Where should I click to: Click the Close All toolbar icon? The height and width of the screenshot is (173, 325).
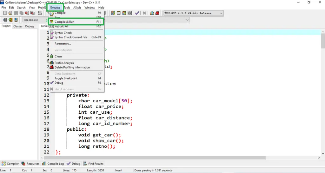(33, 13)
